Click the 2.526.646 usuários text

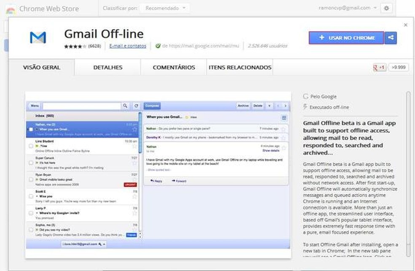click(267, 46)
